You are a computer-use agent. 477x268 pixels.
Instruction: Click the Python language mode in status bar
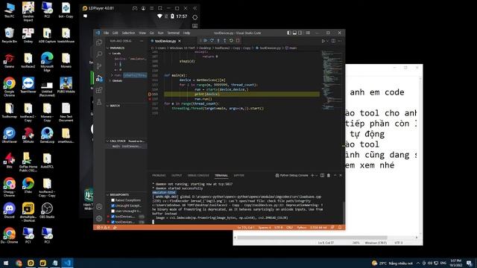301,227
